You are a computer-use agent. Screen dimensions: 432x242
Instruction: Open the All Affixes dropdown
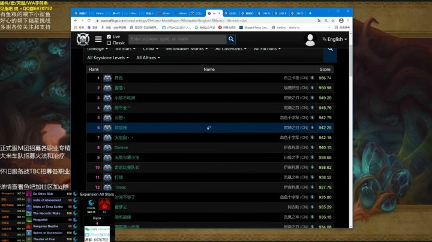click(x=148, y=58)
